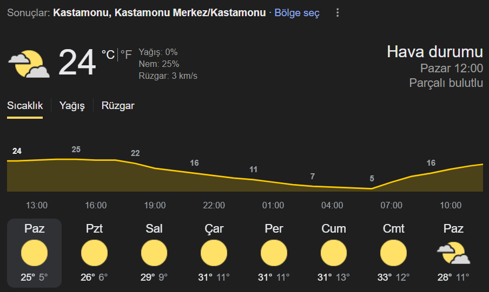Screen dimensions: 489x292
Task: Select the sunny icon for Per
Action: coord(274,253)
